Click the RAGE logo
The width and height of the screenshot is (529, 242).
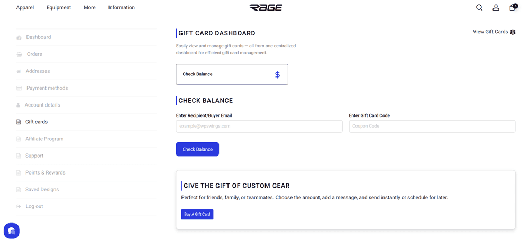point(266,8)
